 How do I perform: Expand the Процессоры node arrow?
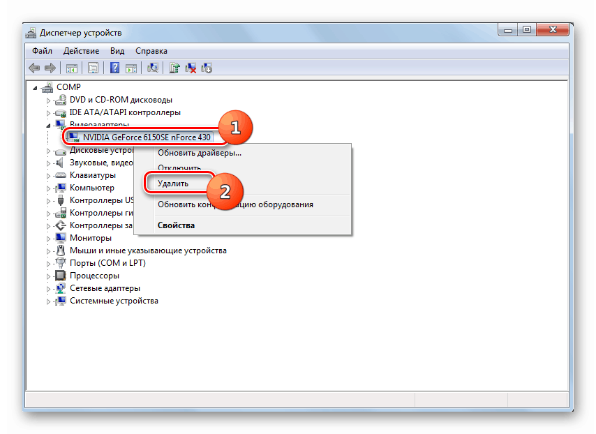coord(48,276)
